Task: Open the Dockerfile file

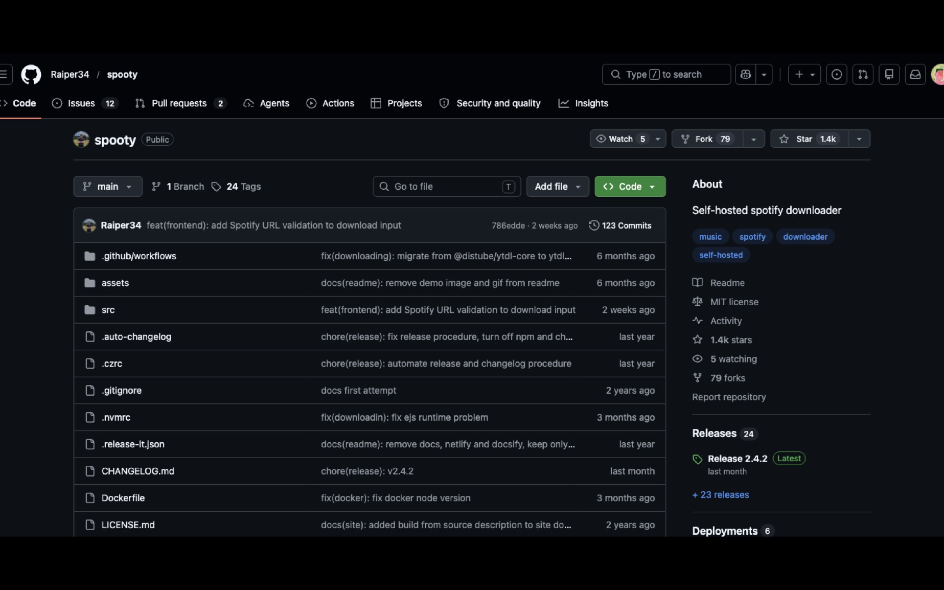Action: 123,498
